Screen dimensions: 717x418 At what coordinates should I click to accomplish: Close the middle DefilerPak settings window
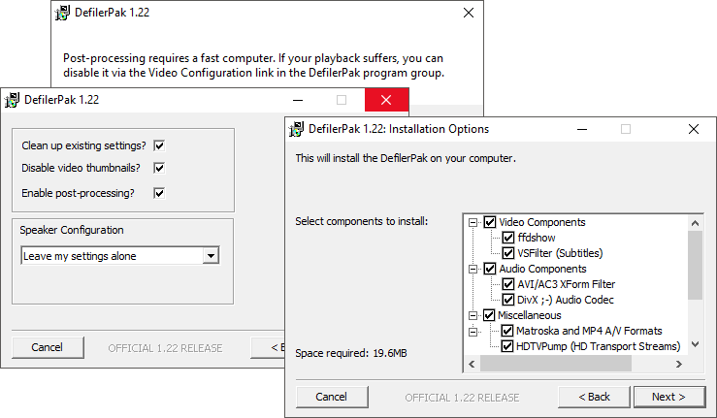386,100
